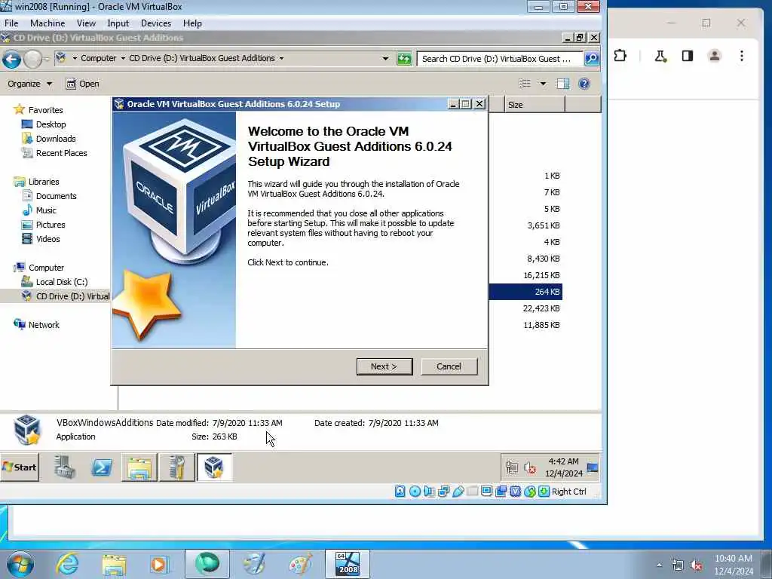
Task: Expand the Computer breadcrumb arrow in address bar
Action: [x=123, y=58]
